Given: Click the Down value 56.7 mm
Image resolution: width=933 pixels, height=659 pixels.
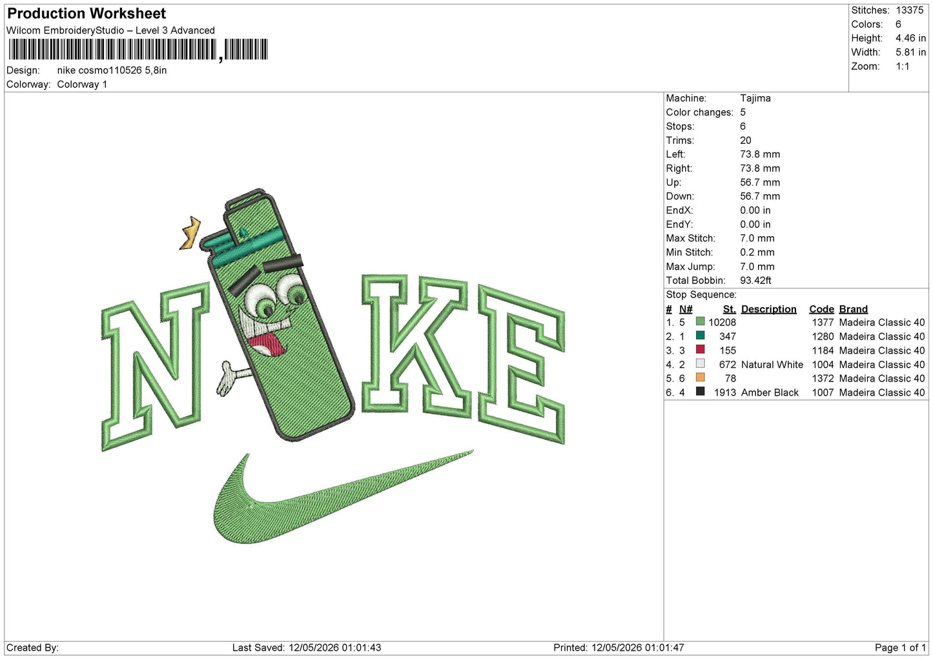Looking at the screenshot, I should pos(760,196).
